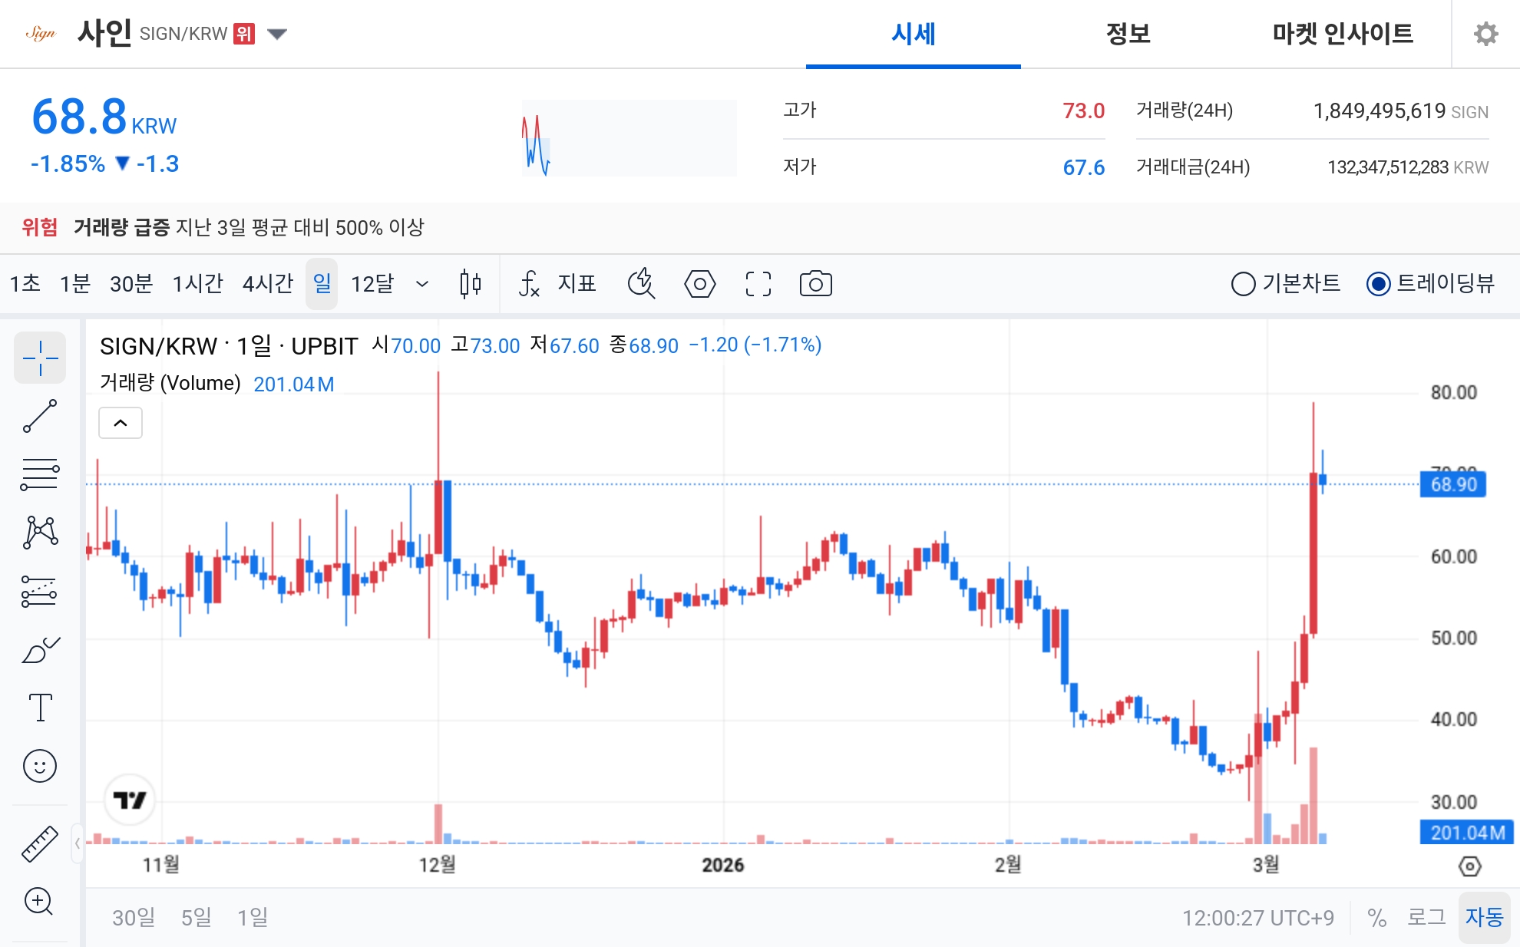Screen dimensions: 1520x947
Task: Select the crosshair cursor tool
Action: click(x=40, y=358)
